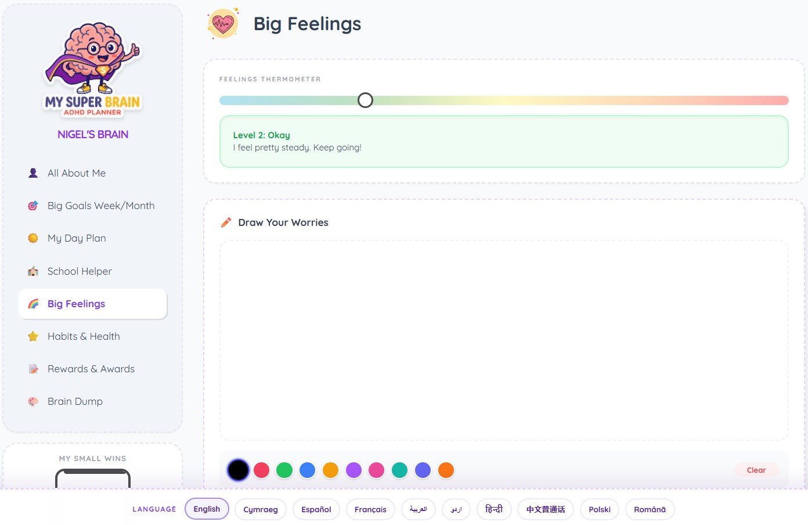Image resolution: width=808 pixels, height=525 pixels.
Task: Select English language
Action: click(x=207, y=509)
